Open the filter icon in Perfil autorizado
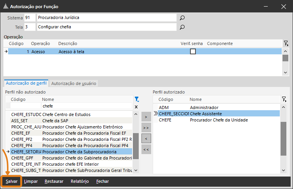The image size is (293, 189). [x=284, y=99]
